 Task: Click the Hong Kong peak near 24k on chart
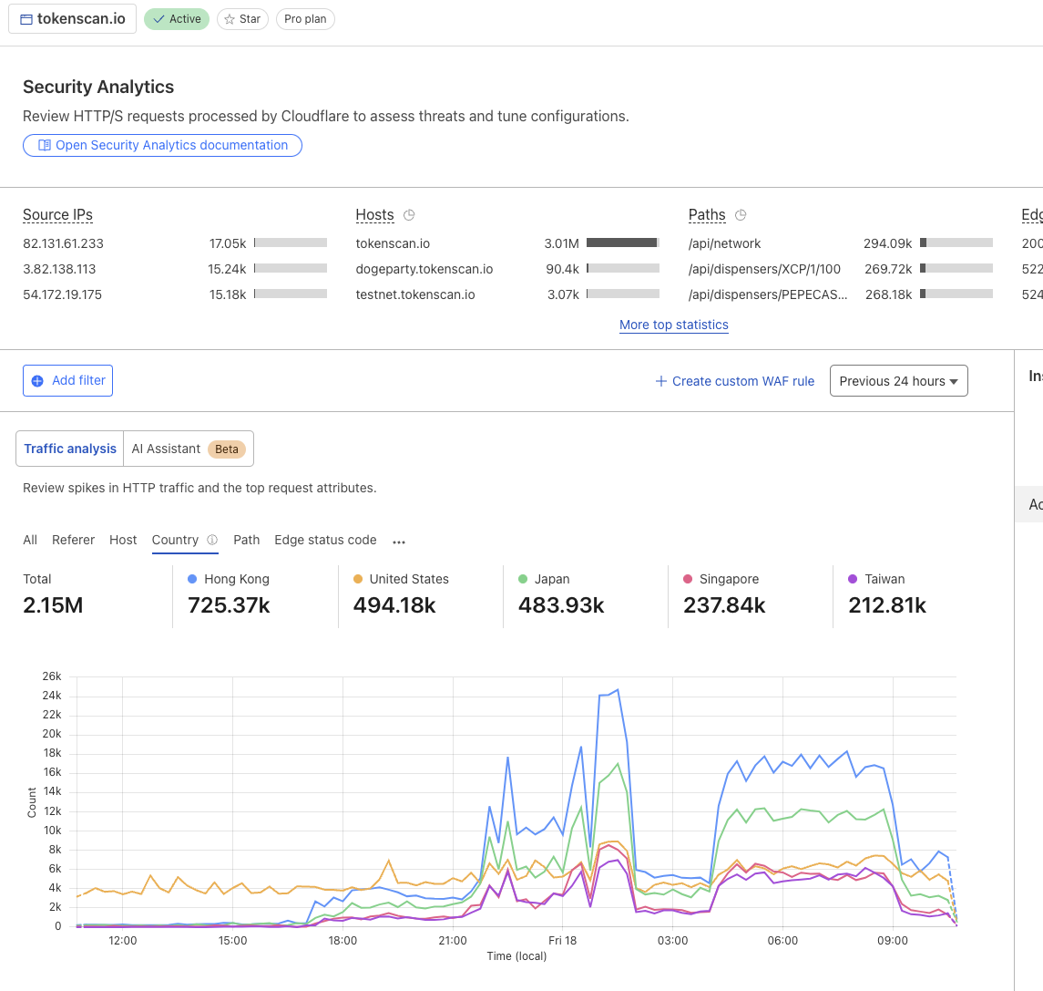coord(618,690)
